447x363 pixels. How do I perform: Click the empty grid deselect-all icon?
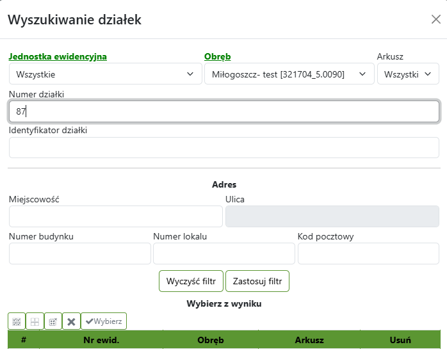35,321
